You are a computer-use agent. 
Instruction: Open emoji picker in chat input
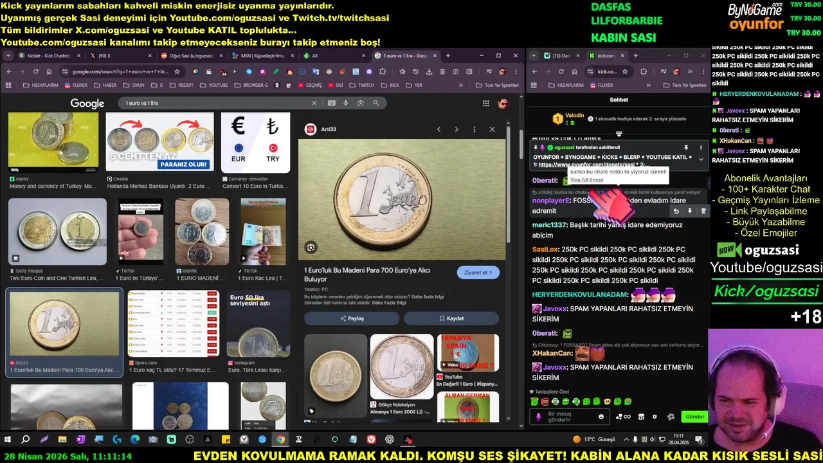(x=601, y=417)
